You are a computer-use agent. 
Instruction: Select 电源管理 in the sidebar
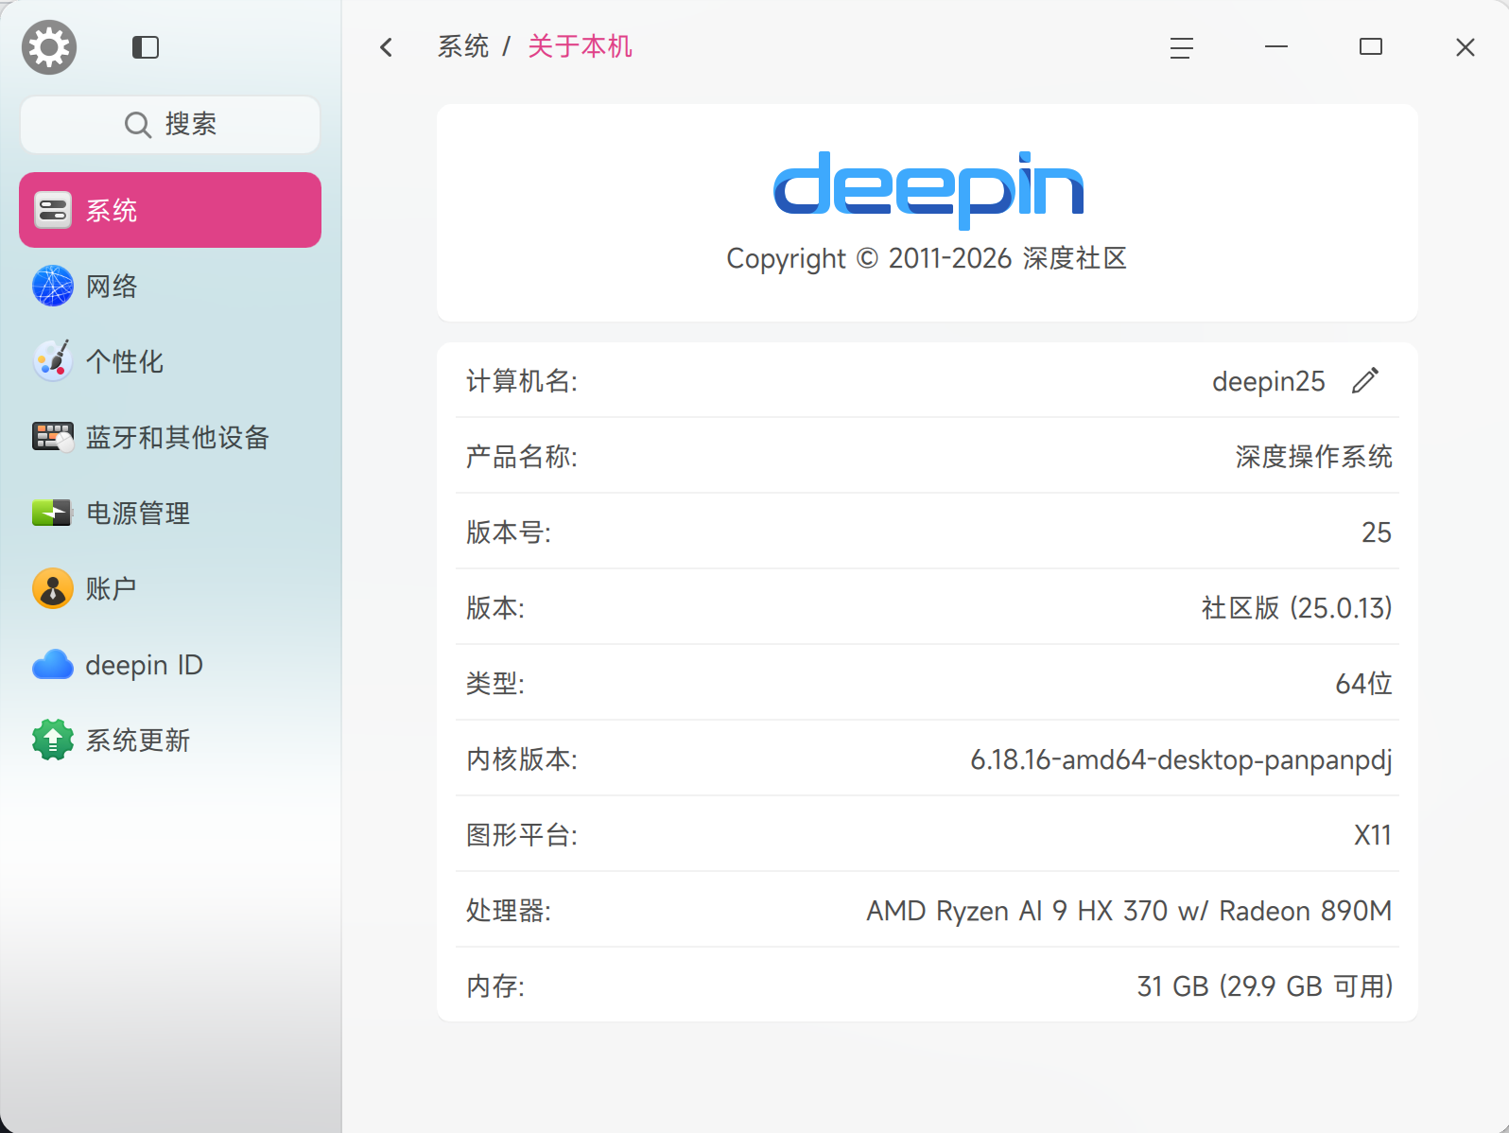tap(170, 513)
